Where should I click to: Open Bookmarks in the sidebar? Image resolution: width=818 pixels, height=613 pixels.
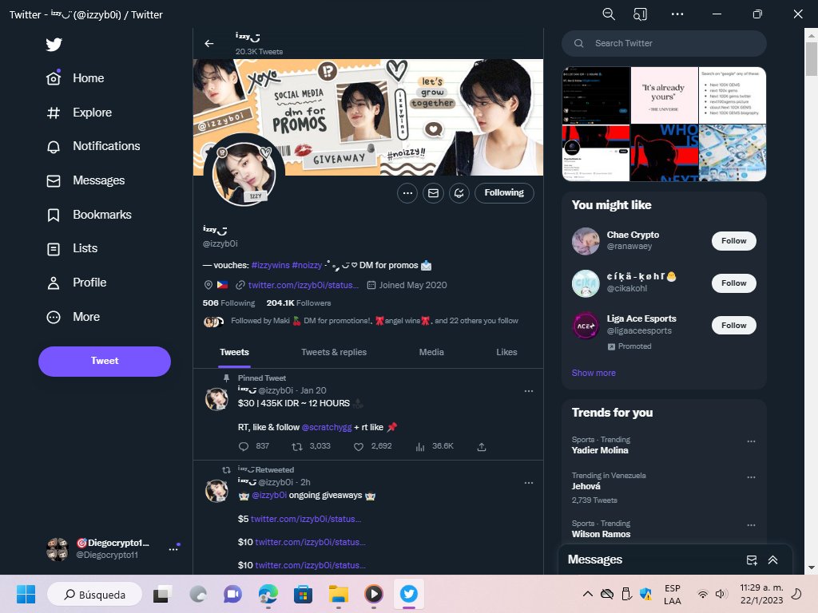pos(89,215)
